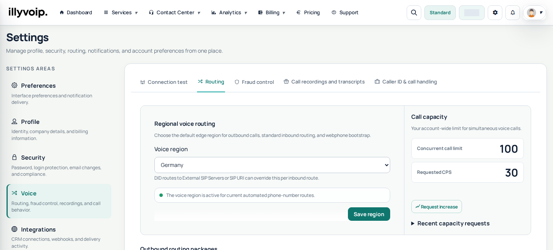The width and height of the screenshot is (553, 250).
Task: Go to Pricing page
Action: pos(308,12)
